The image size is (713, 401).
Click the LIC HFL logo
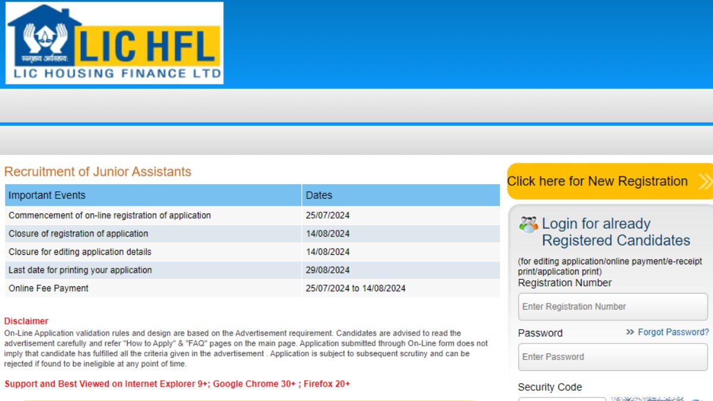(x=114, y=43)
